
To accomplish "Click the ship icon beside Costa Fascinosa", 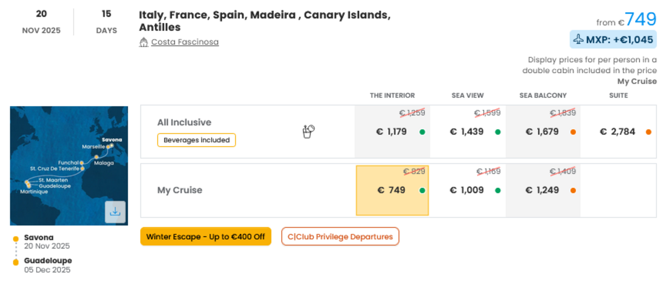I will click(x=144, y=42).
